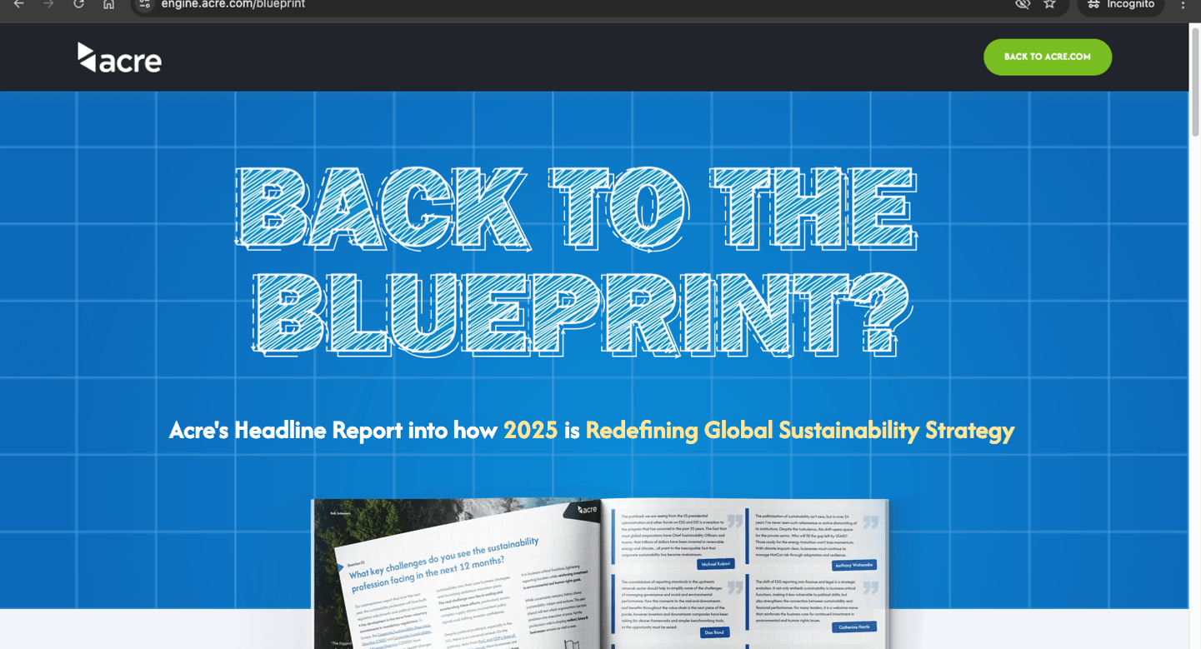Go back using the browser back arrow
This screenshot has width=1201, height=649.
(x=18, y=4)
